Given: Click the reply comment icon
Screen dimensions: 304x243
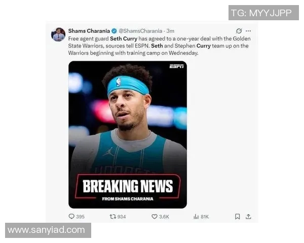Looking at the screenshot, I should tap(71, 216).
